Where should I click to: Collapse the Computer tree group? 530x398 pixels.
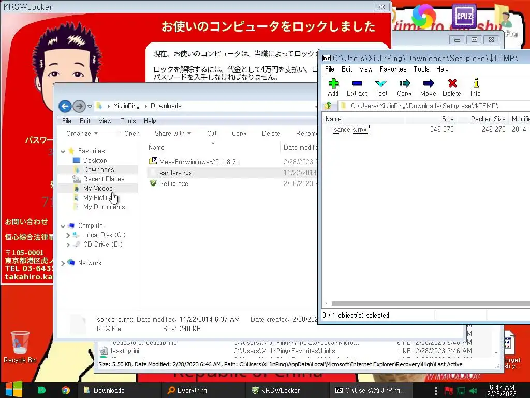[63, 226]
